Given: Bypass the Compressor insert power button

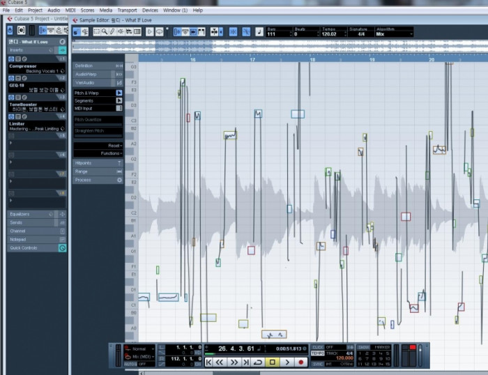Looking at the screenshot, I should click(11, 59).
